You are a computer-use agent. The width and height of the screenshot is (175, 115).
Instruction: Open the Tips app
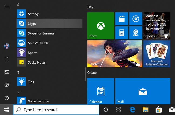(x=50, y=82)
